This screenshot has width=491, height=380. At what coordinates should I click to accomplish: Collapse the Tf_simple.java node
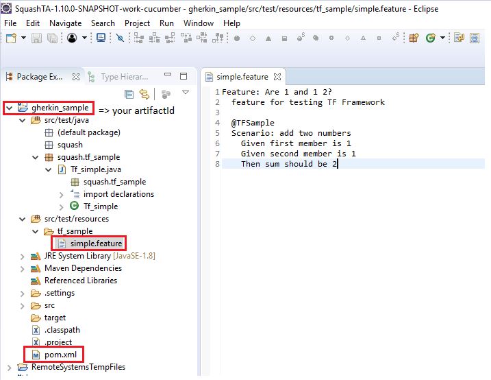[48, 170]
